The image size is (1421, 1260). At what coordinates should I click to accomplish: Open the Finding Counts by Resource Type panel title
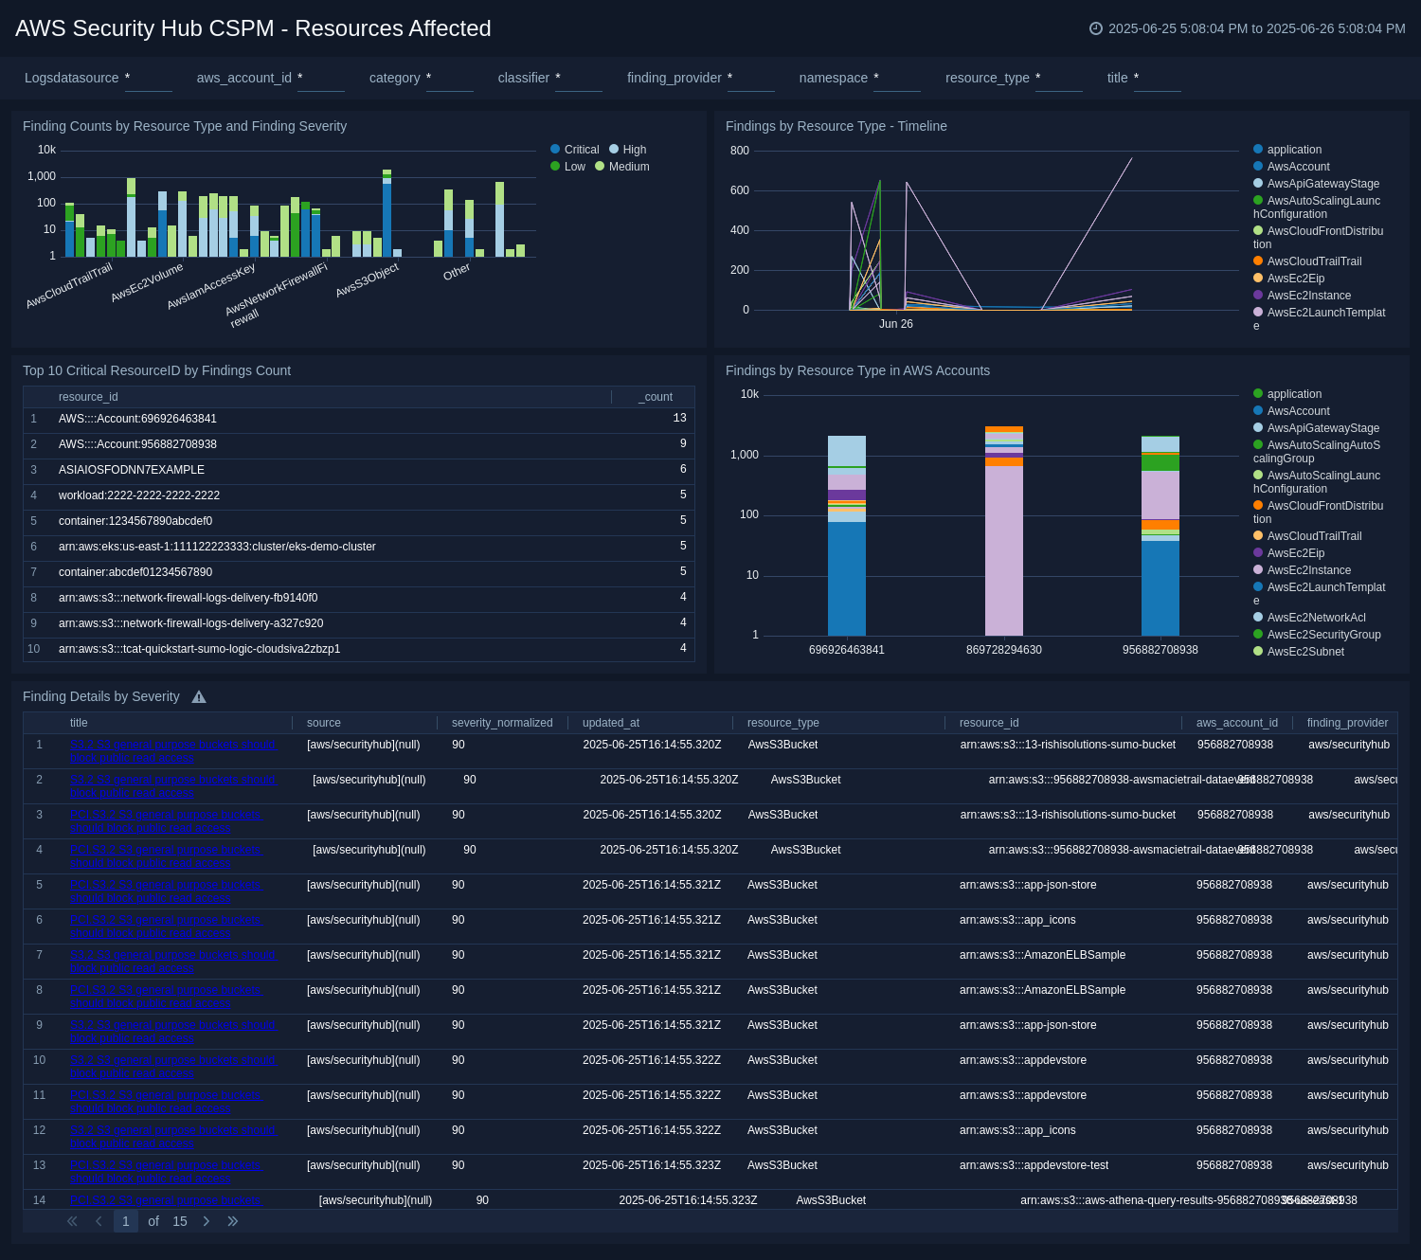coord(185,126)
